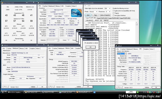Open the Selection Processor #1 dropdown in CPU-Z
162x99 pixels.
(x=53, y=40)
